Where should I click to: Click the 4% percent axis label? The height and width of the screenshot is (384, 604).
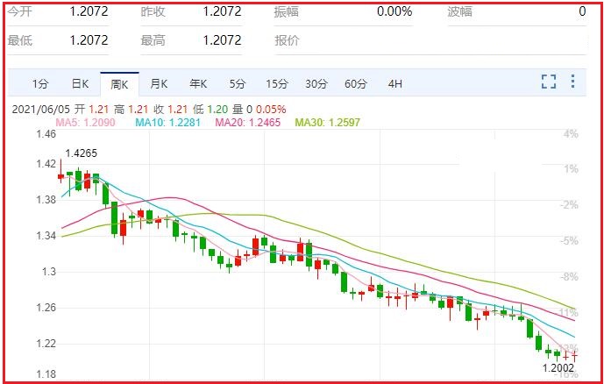pyautogui.click(x=571, y=134)
